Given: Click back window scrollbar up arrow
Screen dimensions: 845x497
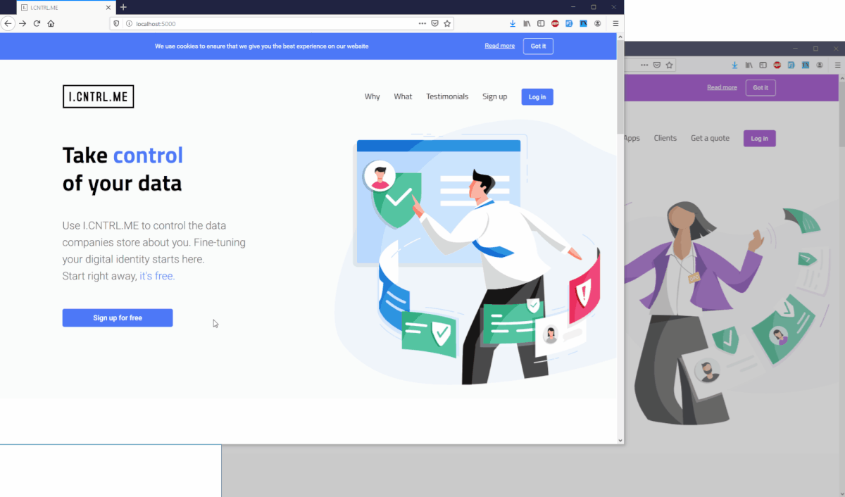Looking at the screenshot, I should [841, 78].
